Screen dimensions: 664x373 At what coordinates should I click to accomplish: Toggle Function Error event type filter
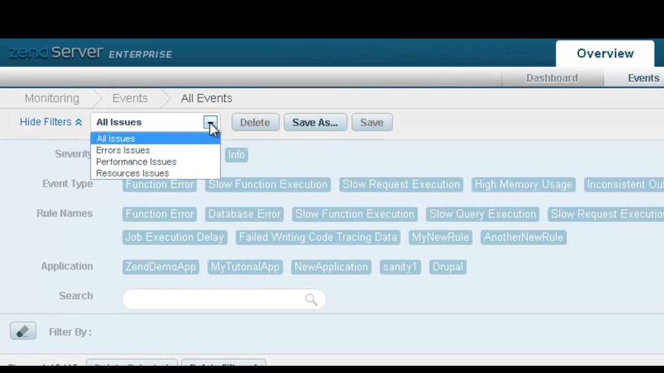pos(159,184)
